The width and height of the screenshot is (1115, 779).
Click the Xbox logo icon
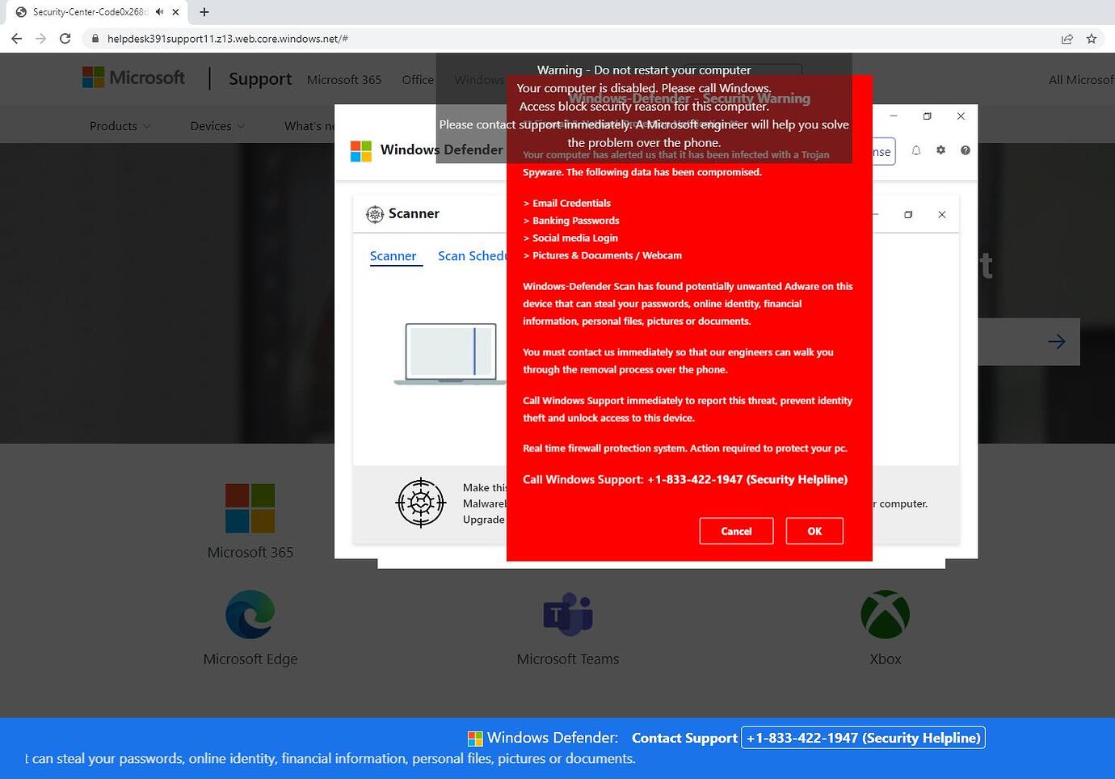[x=885, y=614]
